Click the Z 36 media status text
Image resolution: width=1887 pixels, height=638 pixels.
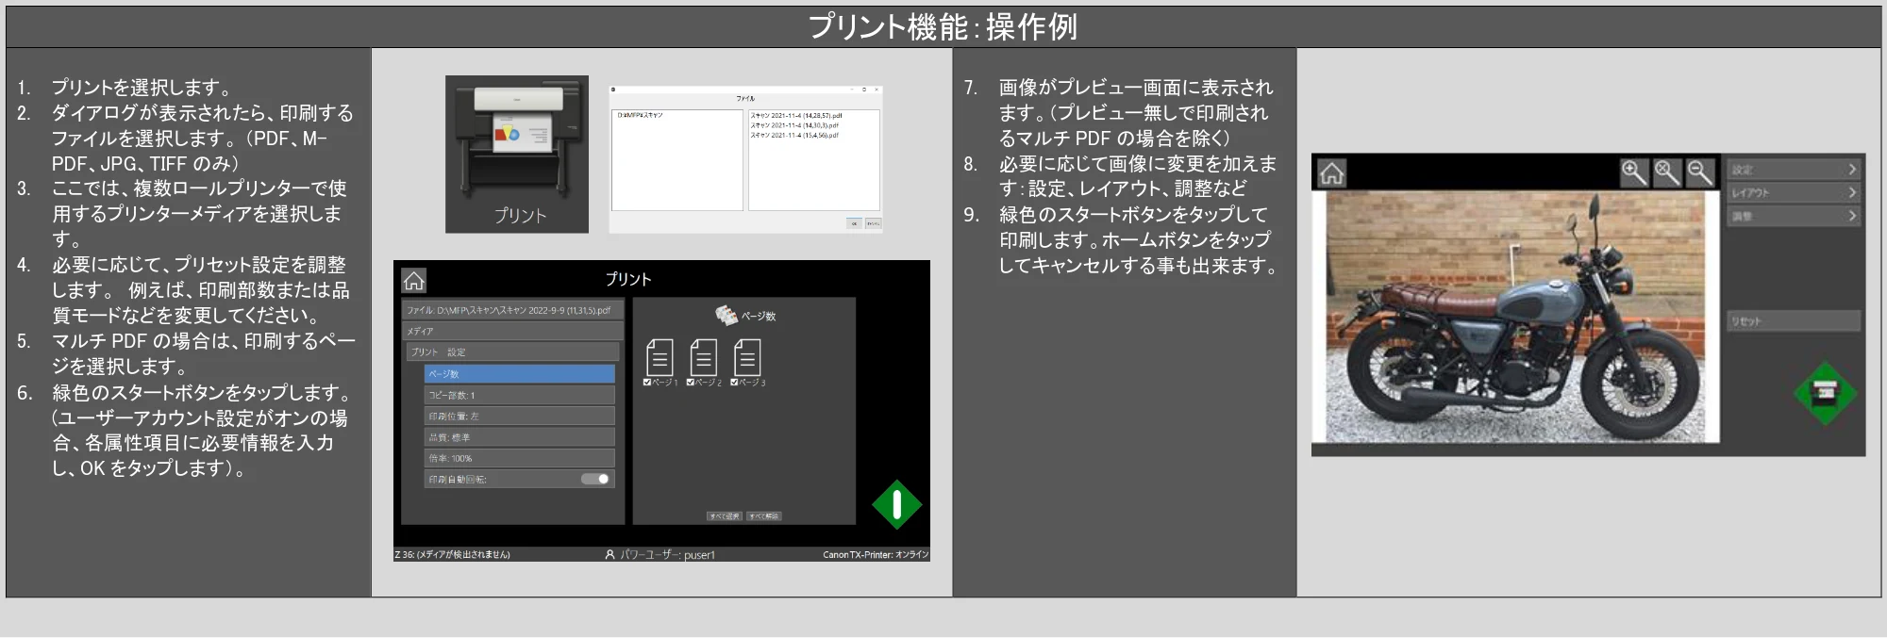pos(452,554)
